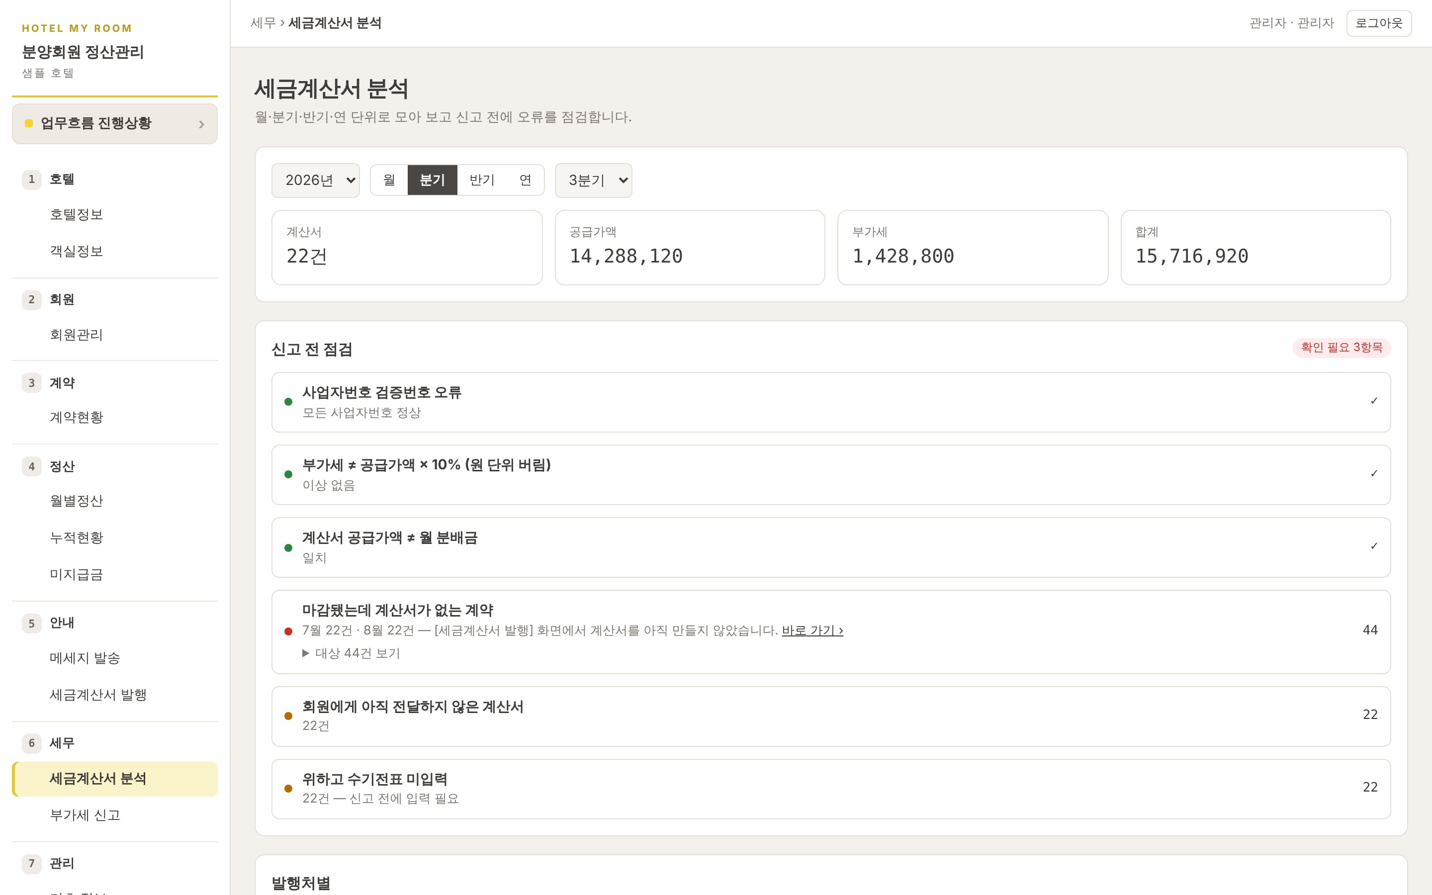
Task: Click the 발행처별 section heading
Action: 301,883
